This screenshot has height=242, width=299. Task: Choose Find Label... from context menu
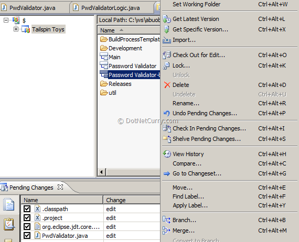pyautogui.click(x=229, y=196)
